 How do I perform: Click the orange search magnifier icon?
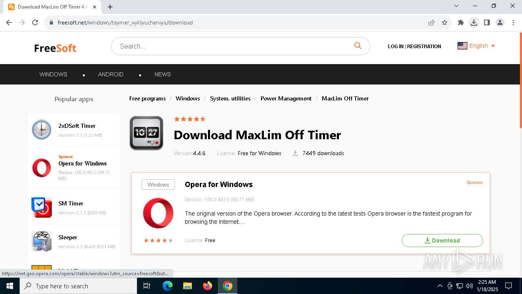pyautogui.click(x=358, y=46)
